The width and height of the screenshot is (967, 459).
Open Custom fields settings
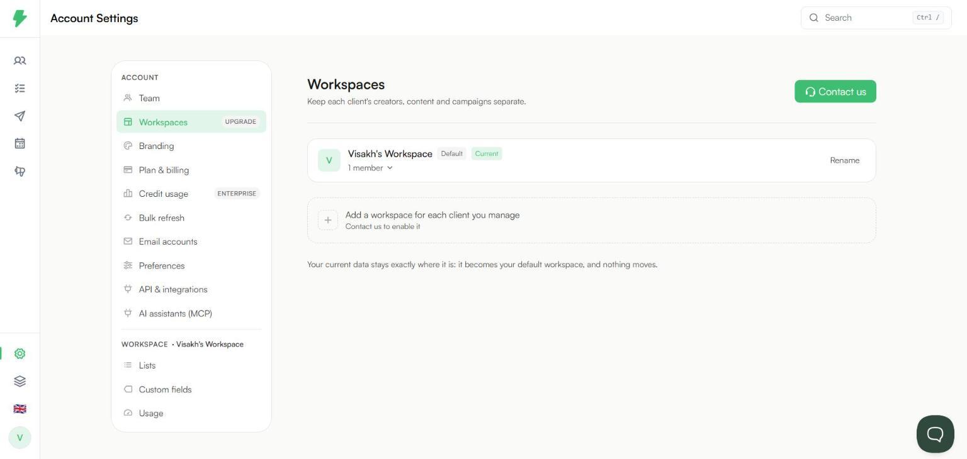pyautogui.click(x=191, y=389)
